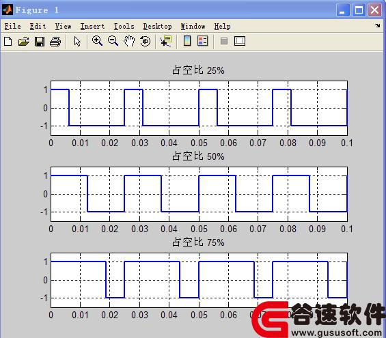This screenshot has height=338, width=386.
Task: Click the Figure 1 title bar text
Action: point(37,10)
